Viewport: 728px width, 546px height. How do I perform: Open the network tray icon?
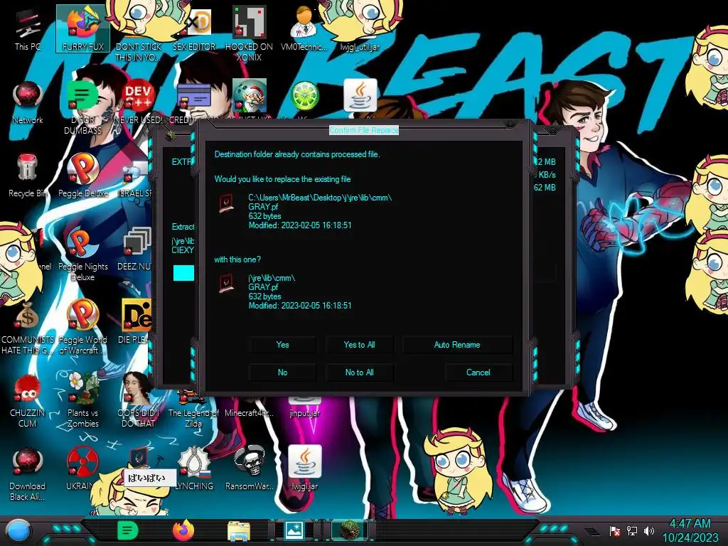pyautogui.click(x=632, y=530)
